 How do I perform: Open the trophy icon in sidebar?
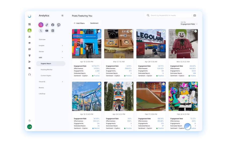click(30, 56)
